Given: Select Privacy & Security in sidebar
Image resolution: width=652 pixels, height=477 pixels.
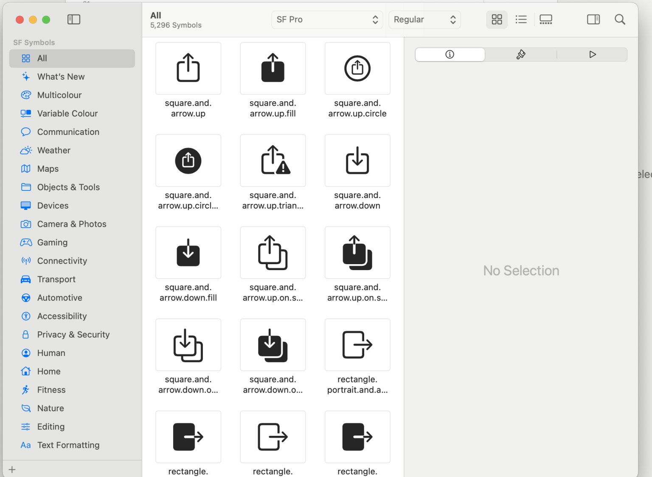Looking at the screenshot, I should click(x=73, y=335).
